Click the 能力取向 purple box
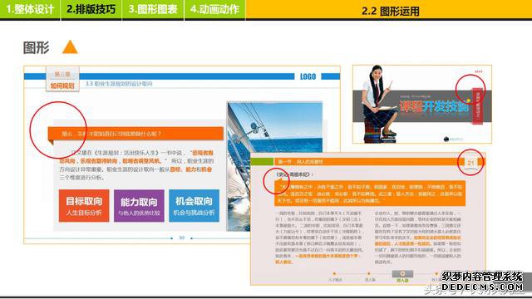 139,206
